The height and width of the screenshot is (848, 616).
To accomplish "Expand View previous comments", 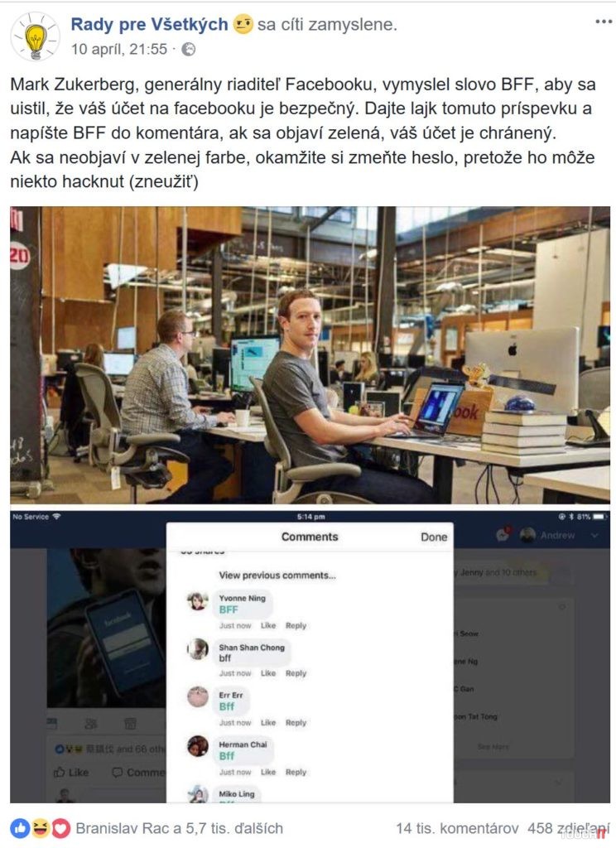I will [277, 576].
